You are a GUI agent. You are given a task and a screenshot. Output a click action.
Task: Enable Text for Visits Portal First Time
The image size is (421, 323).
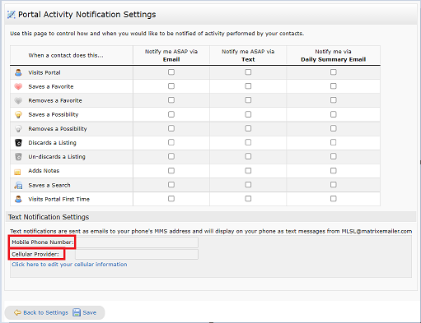(248, 199)
